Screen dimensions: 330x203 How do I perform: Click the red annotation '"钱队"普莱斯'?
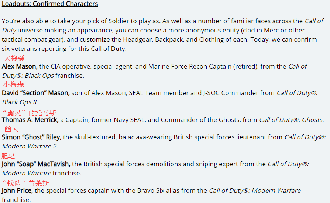26,183
